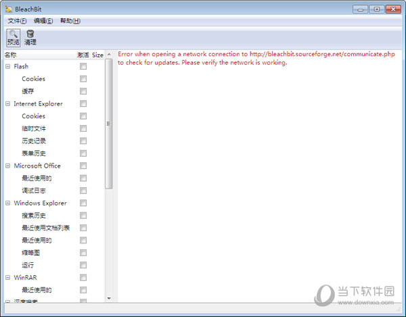Collapse the WinRAR tree group
This screenshot has height=317, width=406.
coord(7,277)
